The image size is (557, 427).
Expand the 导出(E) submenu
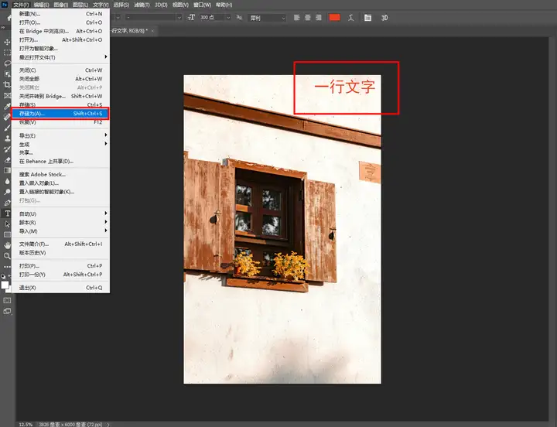pyautogui.click(x=61, y=135)
